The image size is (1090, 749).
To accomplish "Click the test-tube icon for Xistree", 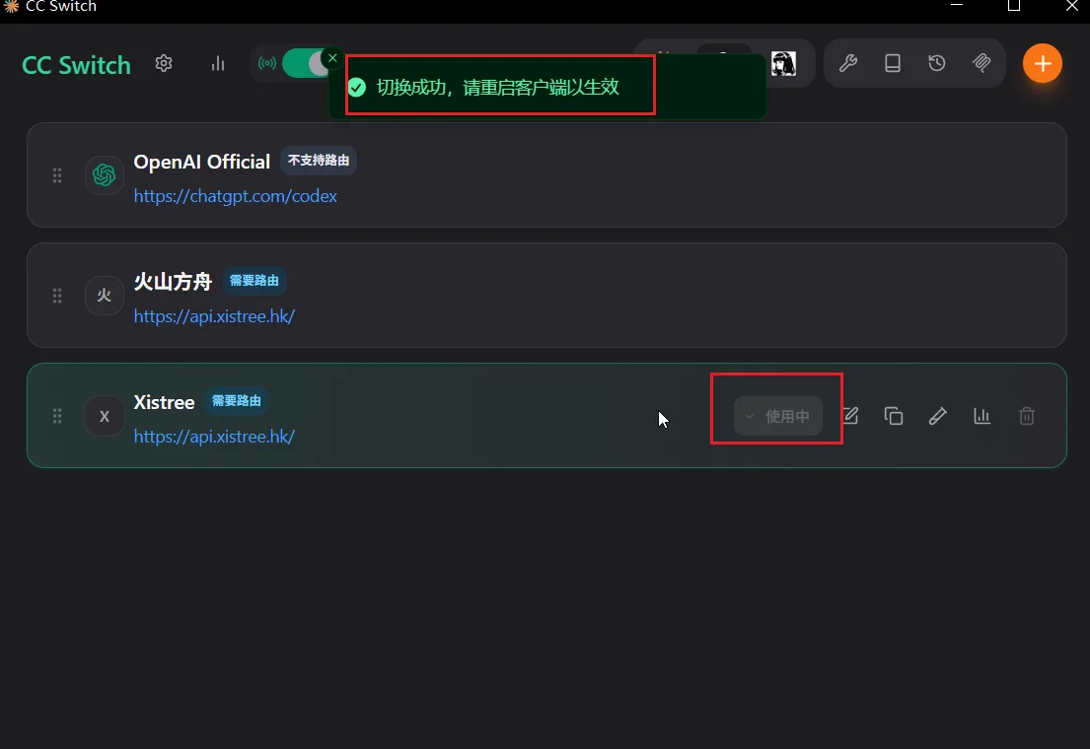I will pos(938,416).
